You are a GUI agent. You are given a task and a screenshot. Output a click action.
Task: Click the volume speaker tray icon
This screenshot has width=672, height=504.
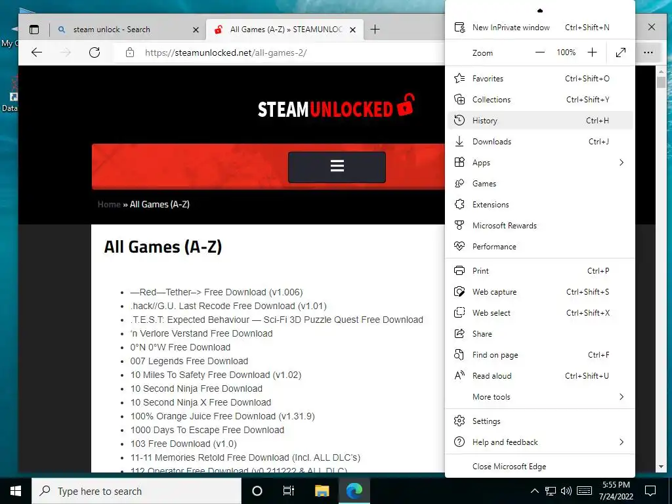[566, 491]
